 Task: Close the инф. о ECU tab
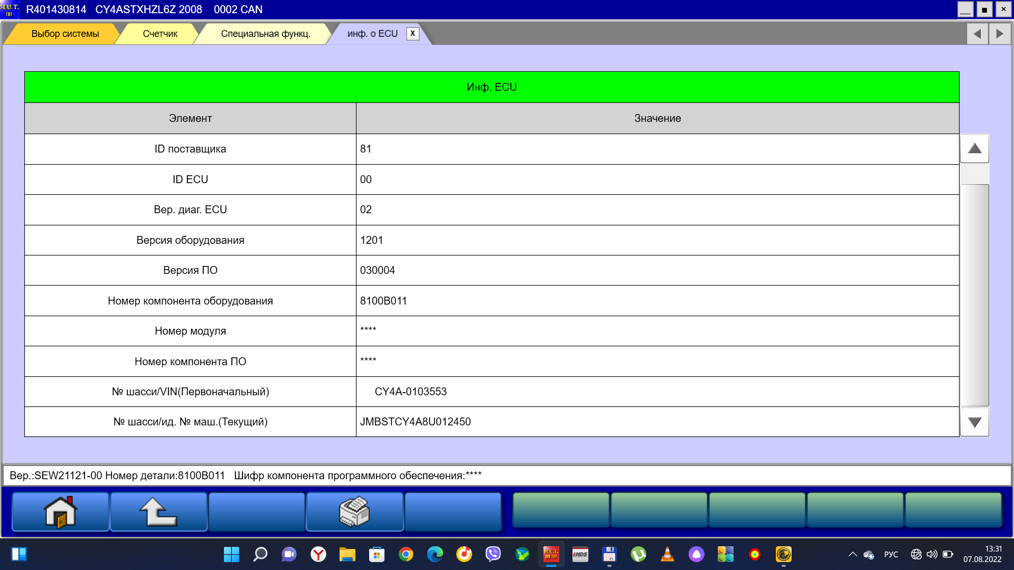tap(412, 33)
